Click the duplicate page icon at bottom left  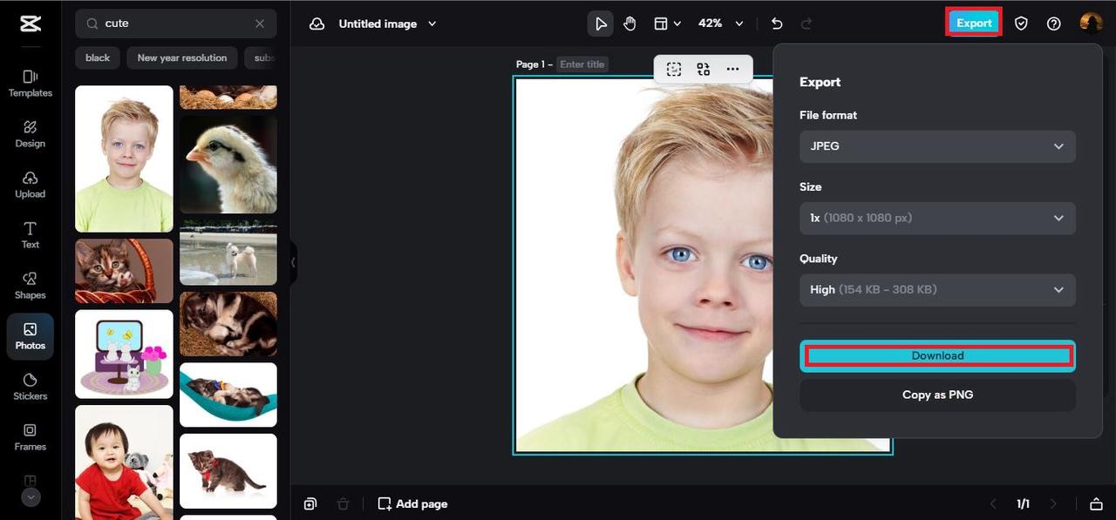(310, 503)
